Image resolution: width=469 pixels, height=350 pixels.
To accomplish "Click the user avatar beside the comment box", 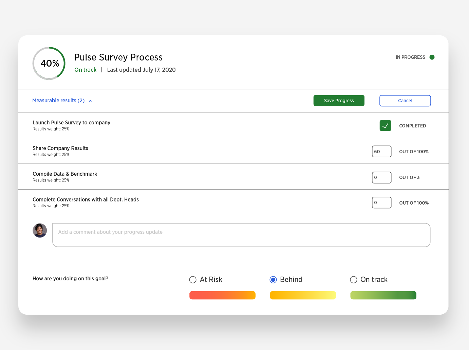I will pyautogui.click(x=40, y=230).
